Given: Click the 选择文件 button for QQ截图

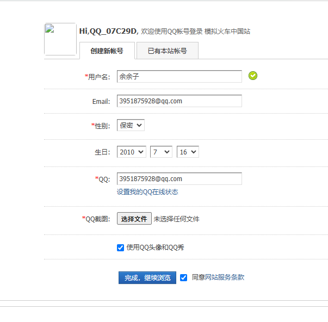Looking at the screenshot, I should 134,219.
